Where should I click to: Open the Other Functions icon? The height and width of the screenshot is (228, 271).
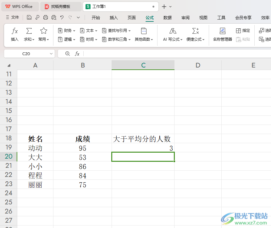[144, 31]
